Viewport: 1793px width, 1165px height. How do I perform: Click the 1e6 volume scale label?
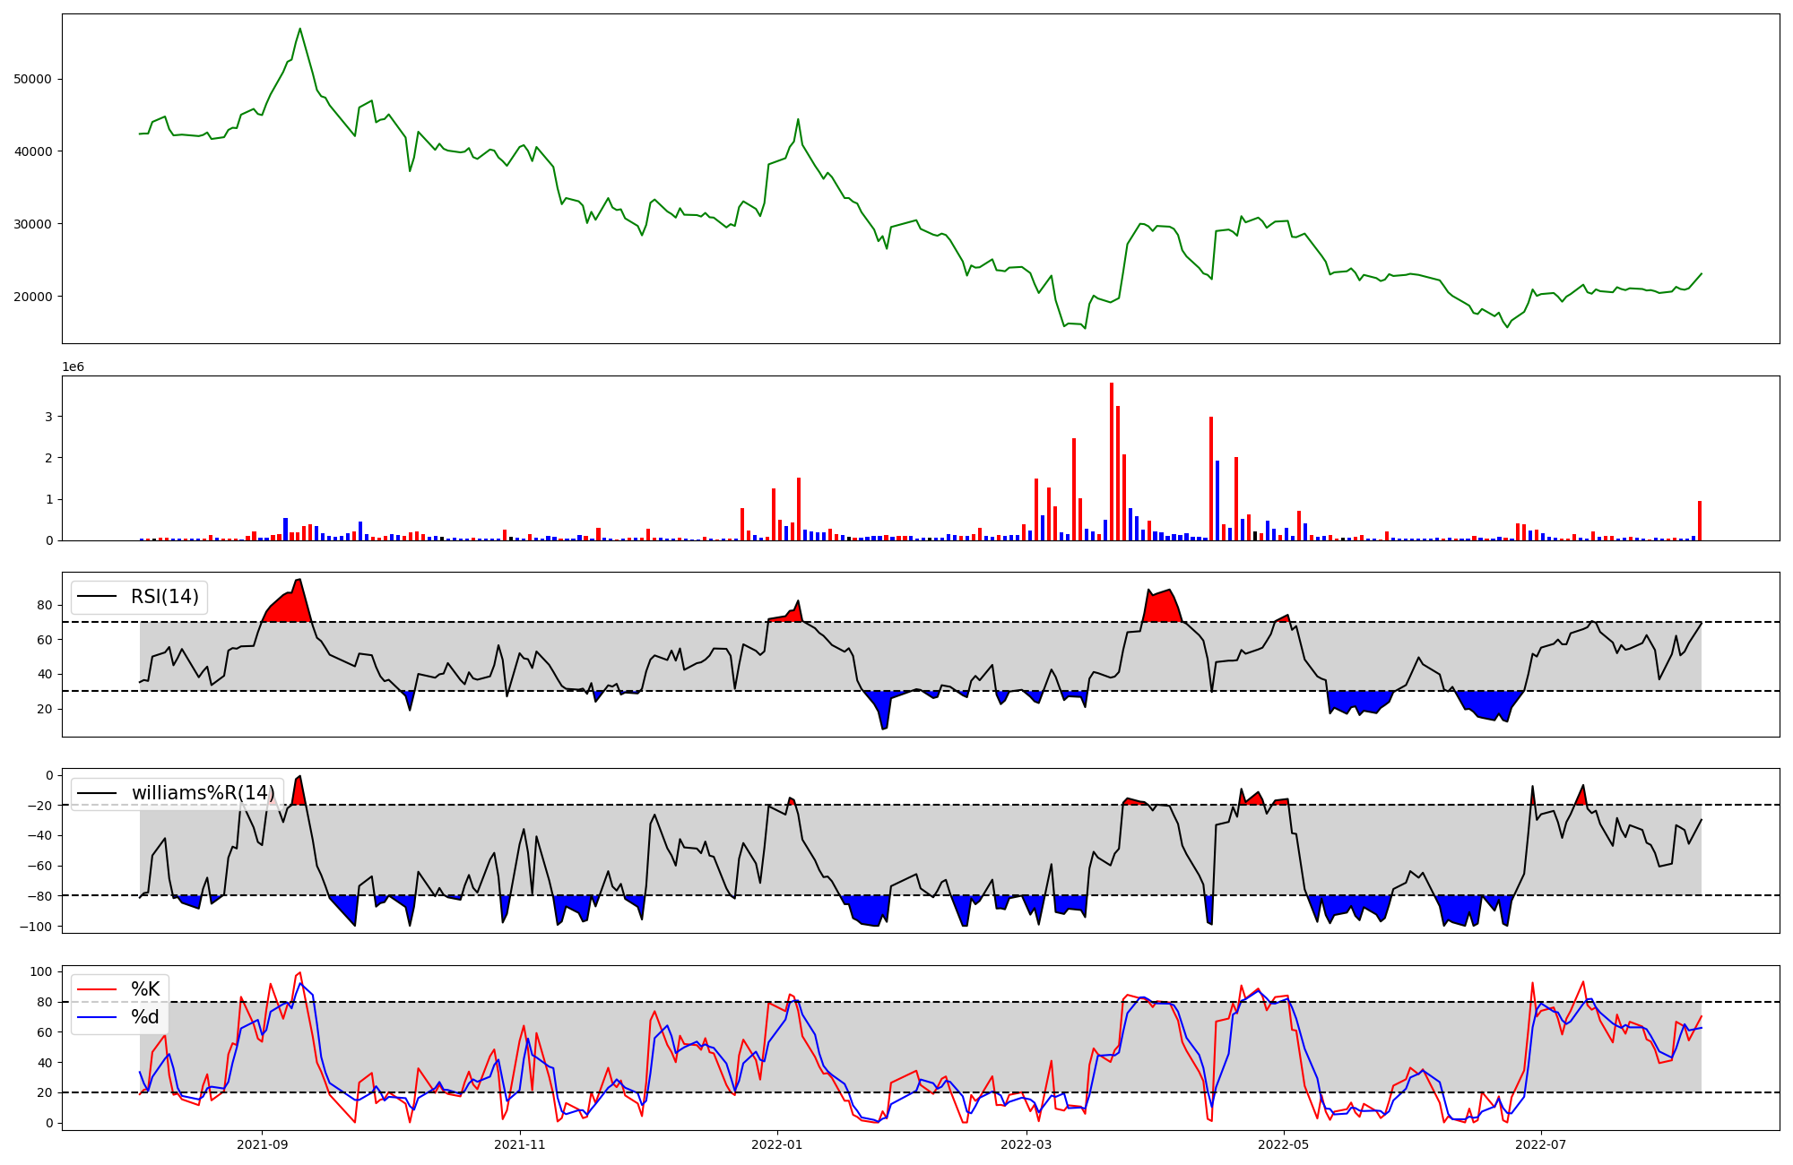(73, 367)
